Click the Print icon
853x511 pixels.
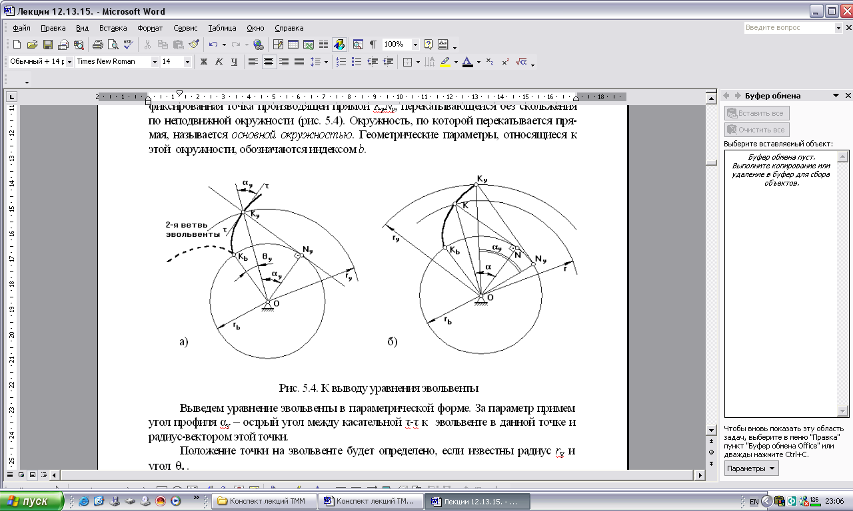point(98,45)
